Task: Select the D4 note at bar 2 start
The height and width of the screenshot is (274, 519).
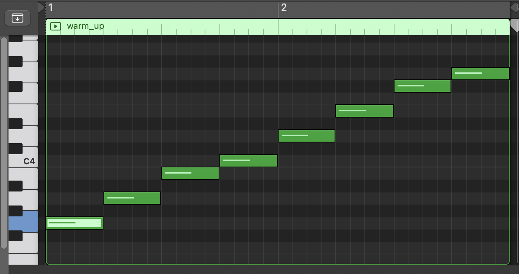Action: pos(307,136)
